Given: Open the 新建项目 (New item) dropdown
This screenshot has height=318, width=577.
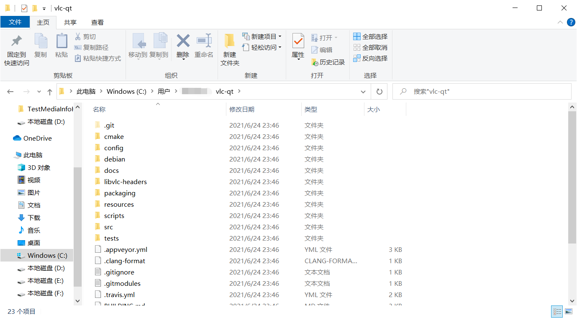Looking at the screenshot, I should coord(262,36).
